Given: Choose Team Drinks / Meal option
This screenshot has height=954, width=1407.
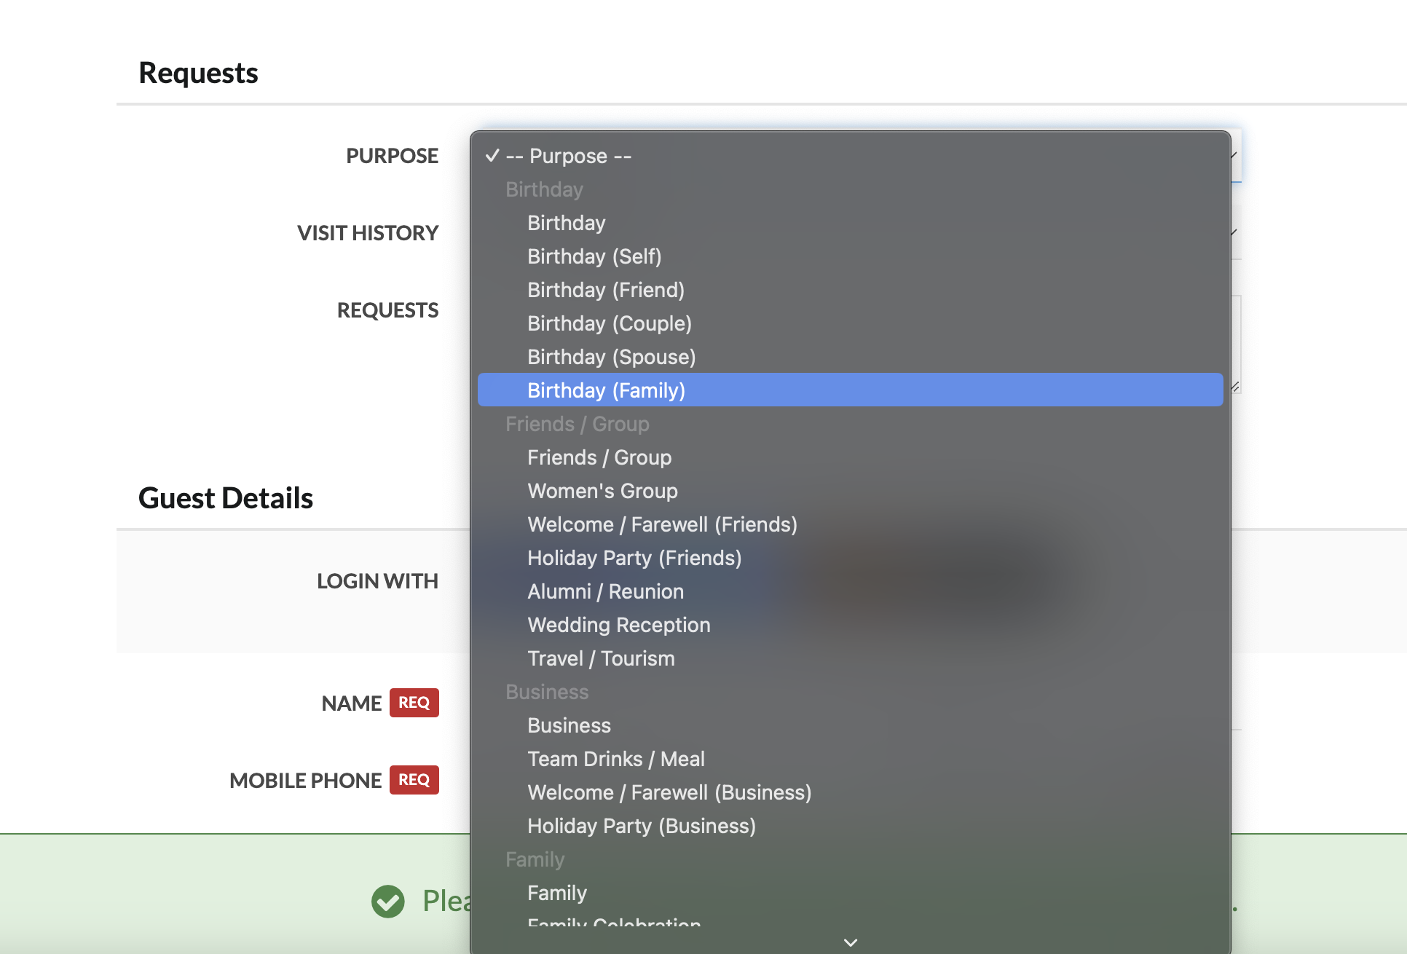Looking at the screenshot, I should [616, 759].
